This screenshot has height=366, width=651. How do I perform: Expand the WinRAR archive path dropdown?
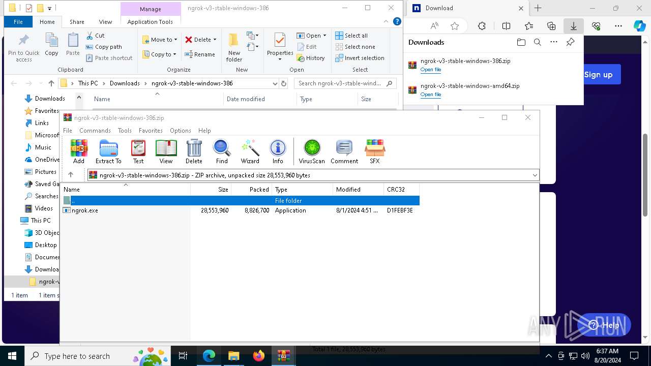[x=535, y=175]
